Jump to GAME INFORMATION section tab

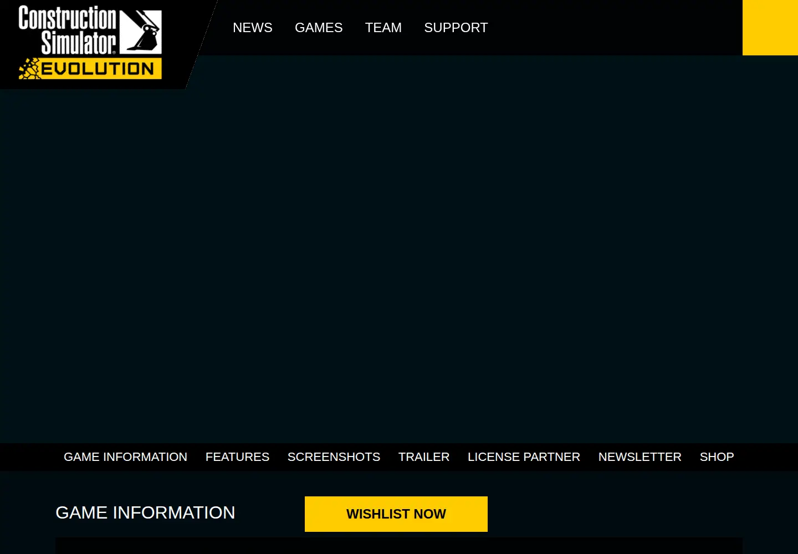(125, 457)
